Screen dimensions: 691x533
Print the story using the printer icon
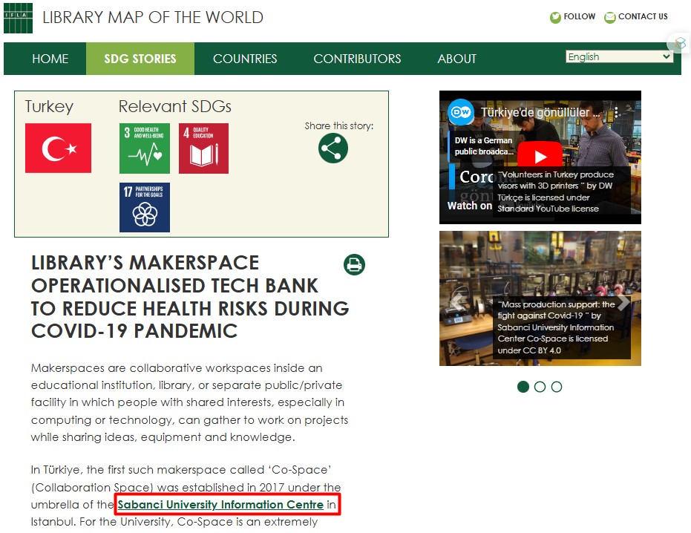point(354,264)
